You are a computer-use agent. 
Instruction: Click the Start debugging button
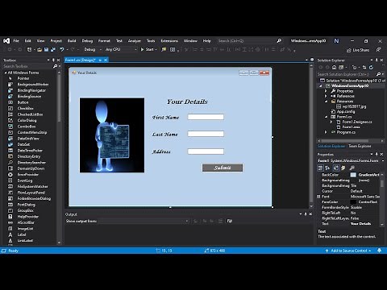148,49
